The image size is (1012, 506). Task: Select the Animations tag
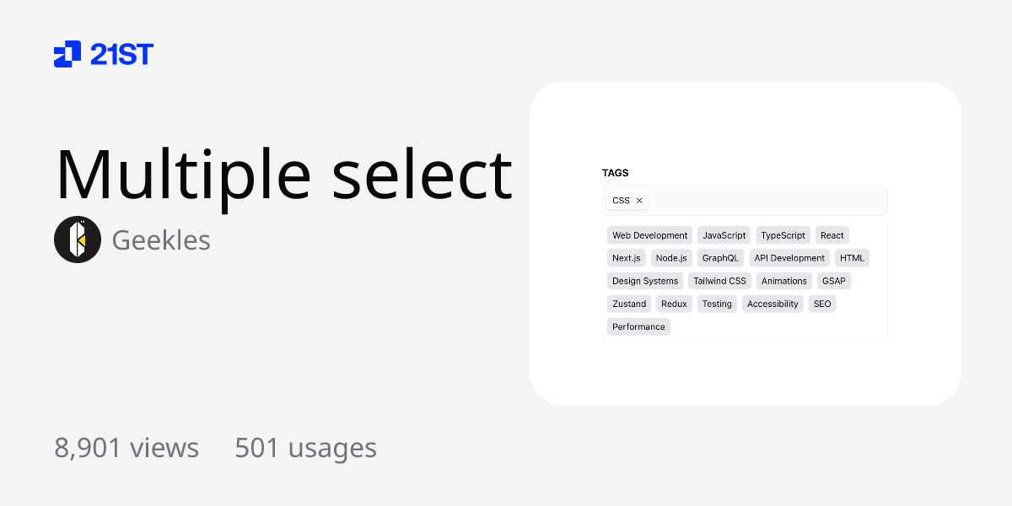[784, 281]
